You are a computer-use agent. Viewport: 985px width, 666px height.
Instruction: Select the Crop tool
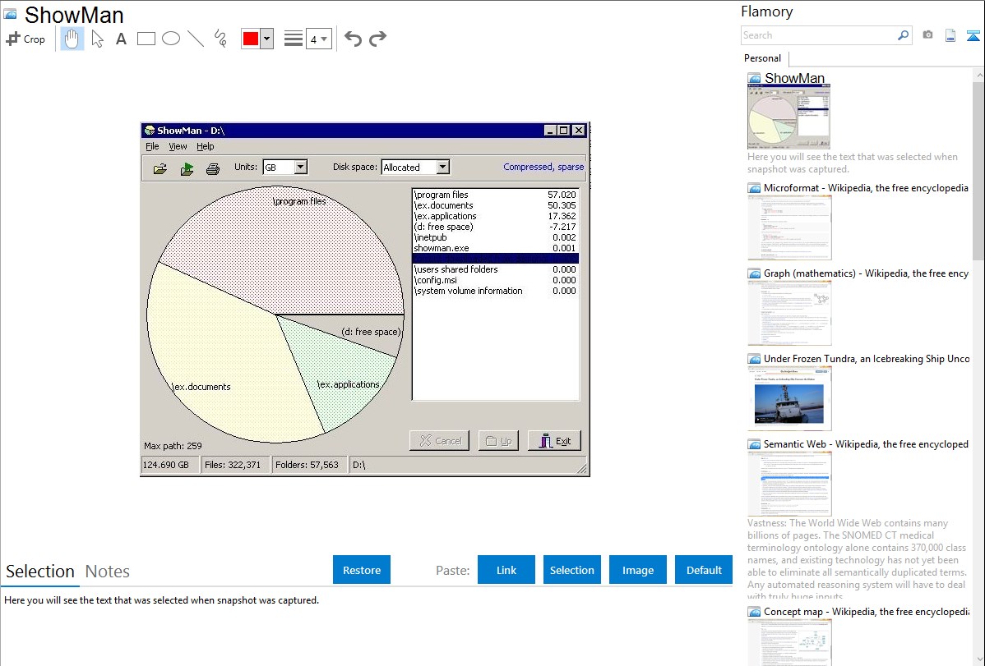tap(25, 39)
